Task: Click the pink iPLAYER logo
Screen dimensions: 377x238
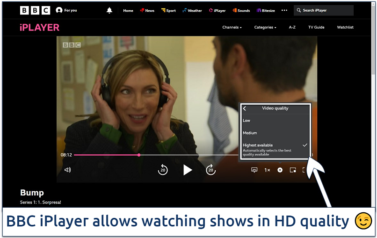Action: [39, 28]
